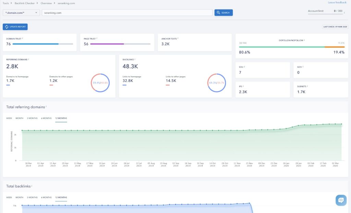This screenshot has width=351, height=213.
Task: Click the Domain Trust progress bar
Action: [x=43, y=44]
